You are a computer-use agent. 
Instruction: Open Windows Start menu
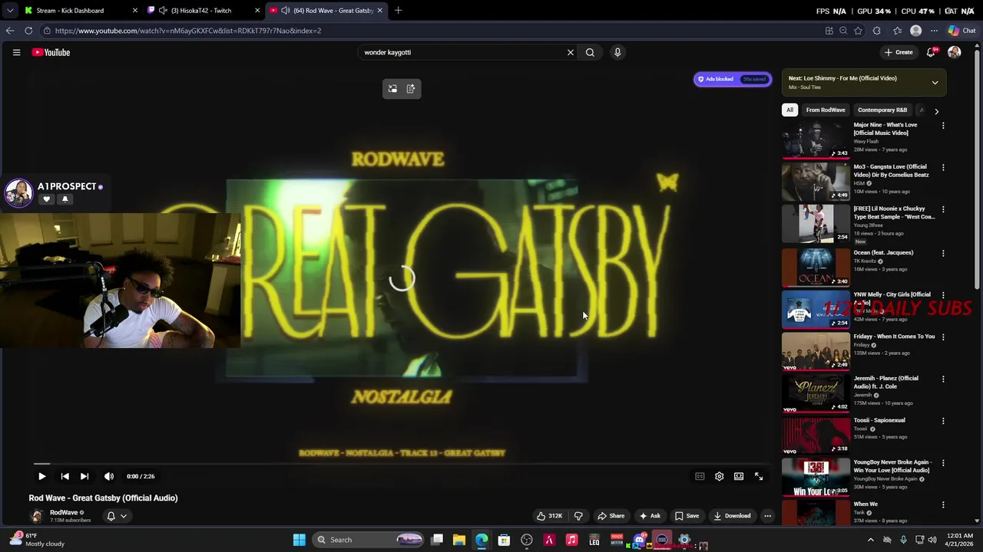point(300,540)
